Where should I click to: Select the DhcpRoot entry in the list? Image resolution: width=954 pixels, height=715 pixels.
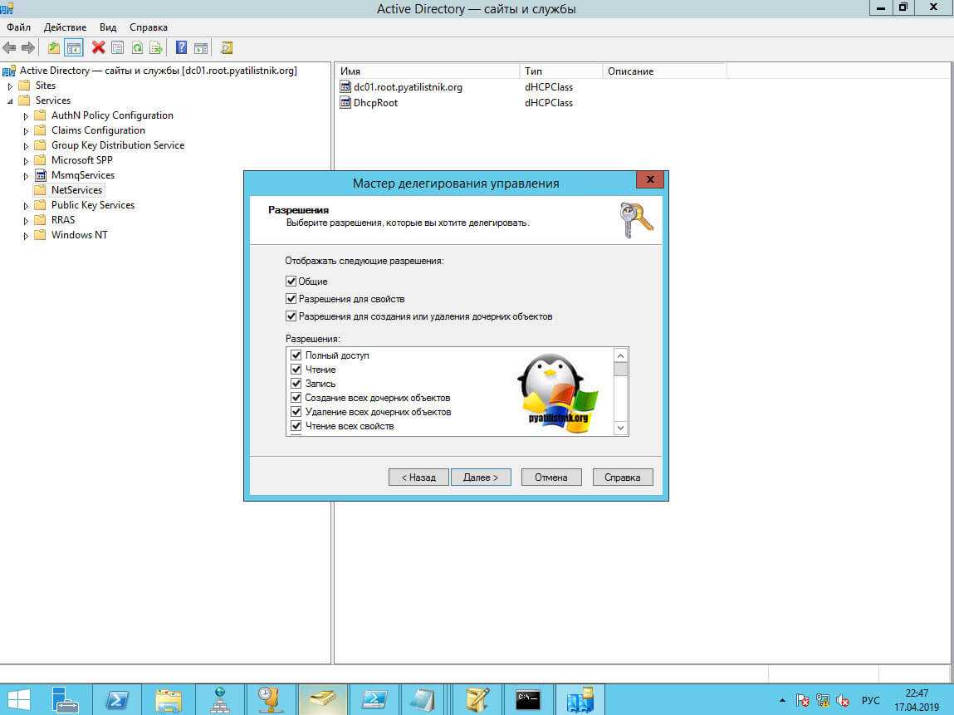[x=375, y=103]
